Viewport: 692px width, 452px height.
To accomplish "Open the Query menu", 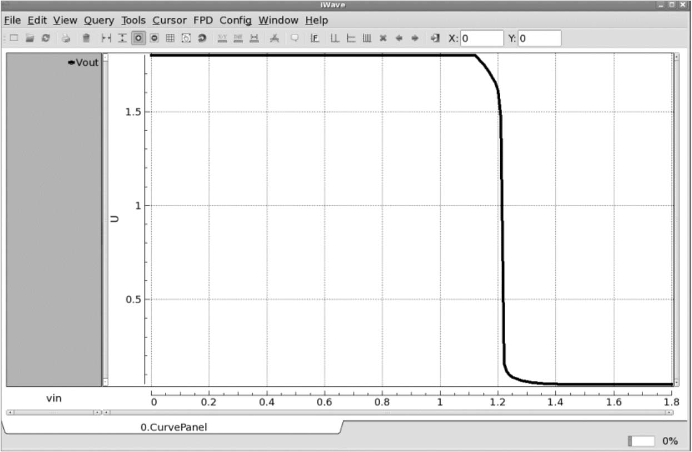I will tap(99, 21).
